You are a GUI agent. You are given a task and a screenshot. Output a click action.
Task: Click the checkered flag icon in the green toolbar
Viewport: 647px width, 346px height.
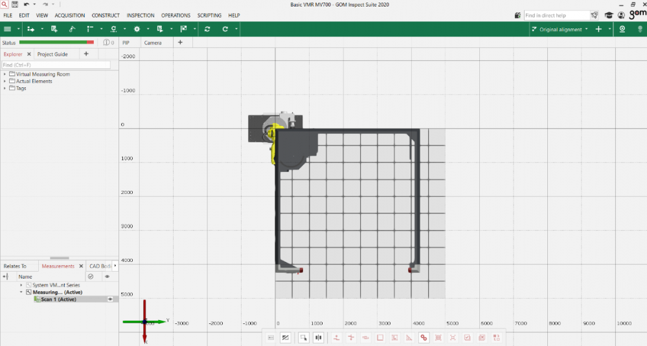point(184,29)
